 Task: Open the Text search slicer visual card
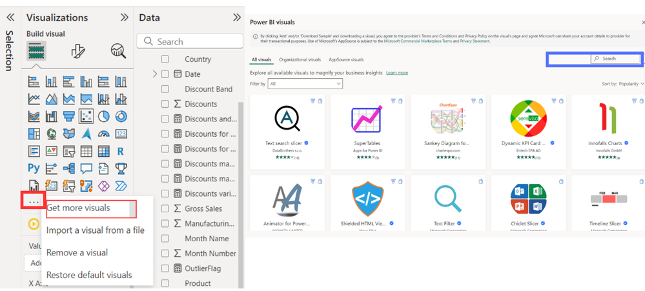pyautogui.click(x=287, y=132)
